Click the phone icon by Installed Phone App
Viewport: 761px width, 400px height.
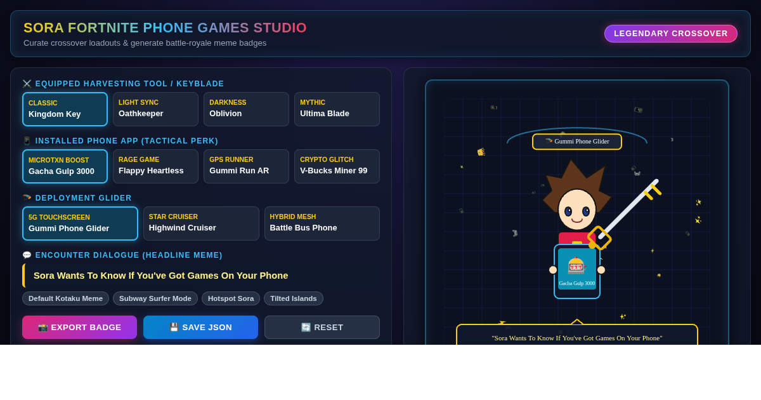coord(27,141)
